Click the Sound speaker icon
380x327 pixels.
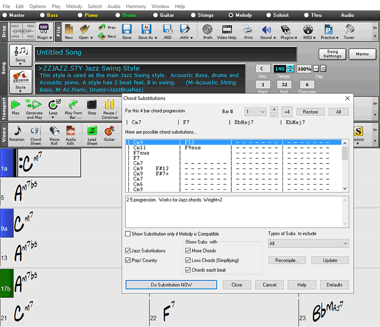click(266, 30)
